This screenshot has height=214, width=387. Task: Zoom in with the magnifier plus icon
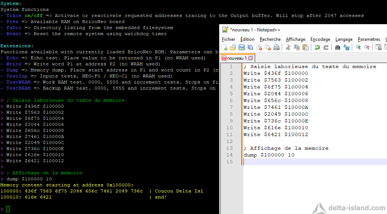358,47
